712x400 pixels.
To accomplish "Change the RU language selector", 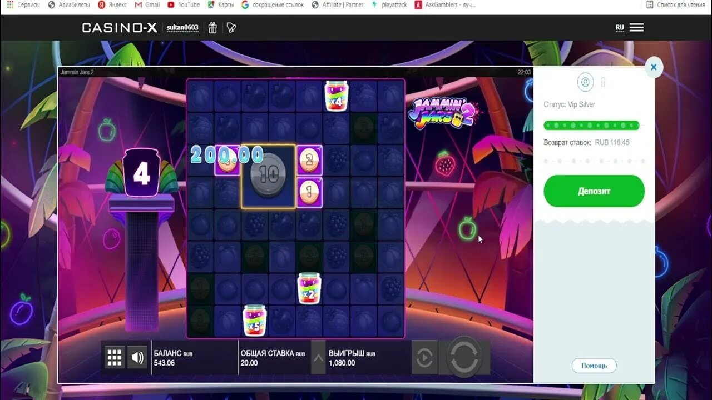I will pos(620,28).
